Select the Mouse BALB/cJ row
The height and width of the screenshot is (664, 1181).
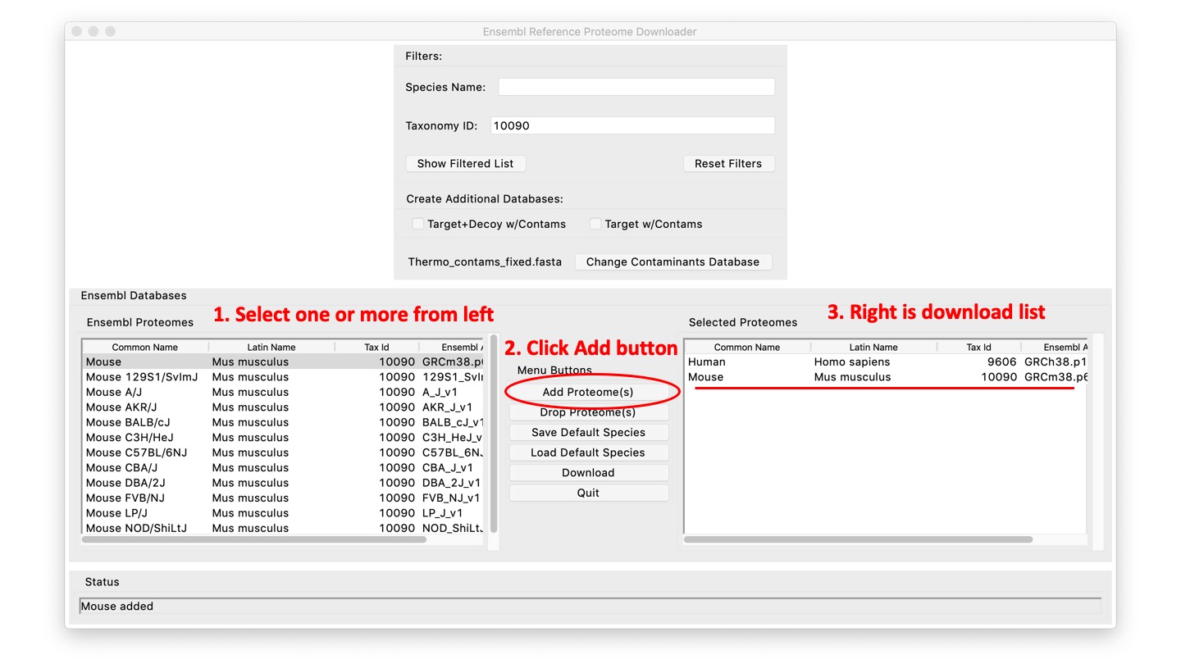click(x=284, y=422)
